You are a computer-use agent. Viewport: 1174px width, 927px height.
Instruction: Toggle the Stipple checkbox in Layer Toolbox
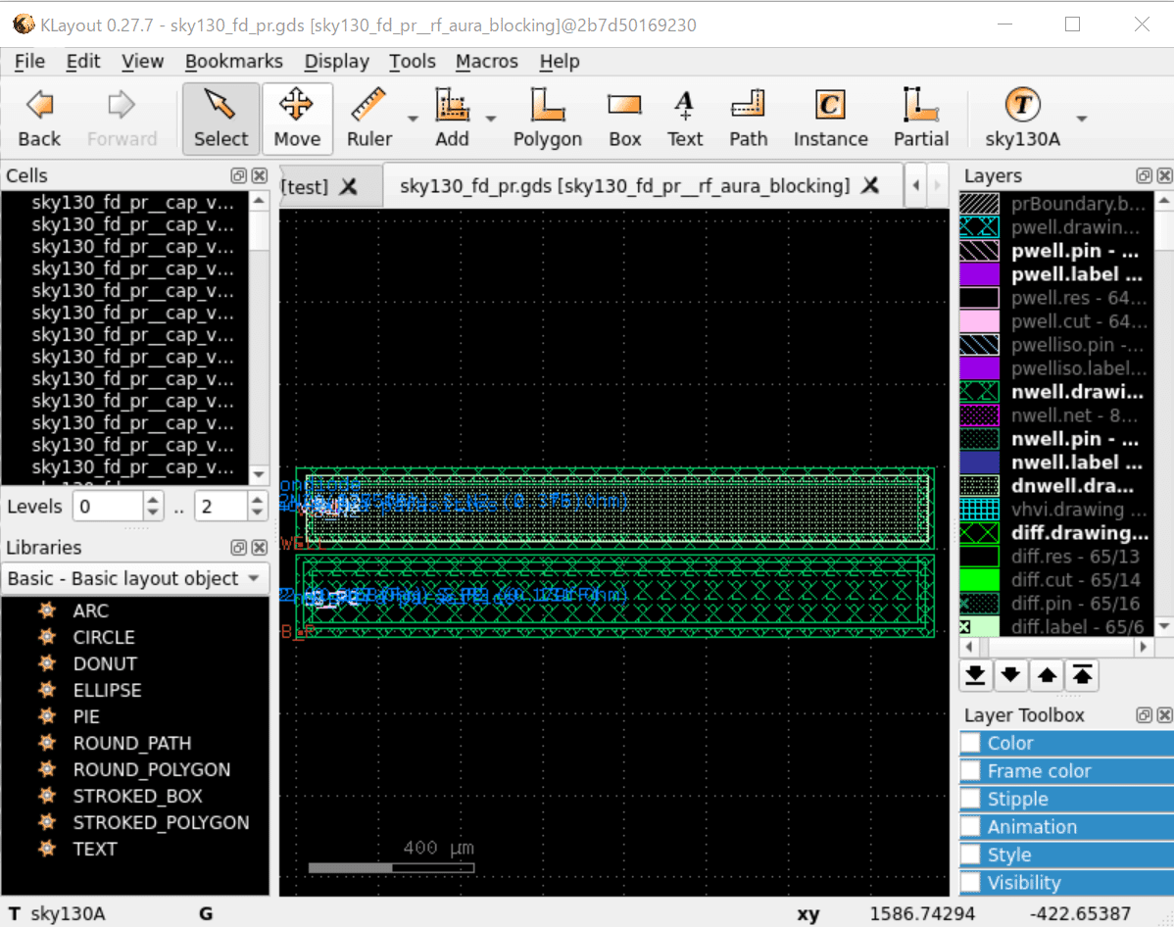point(970,799)
